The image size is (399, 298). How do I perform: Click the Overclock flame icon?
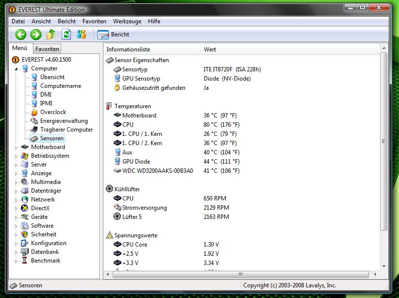(x=34, y=112)
